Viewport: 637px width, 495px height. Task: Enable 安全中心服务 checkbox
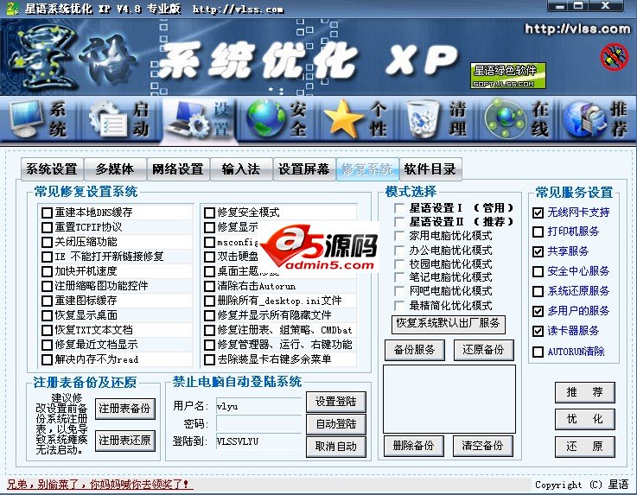click(x=538, y=271)
